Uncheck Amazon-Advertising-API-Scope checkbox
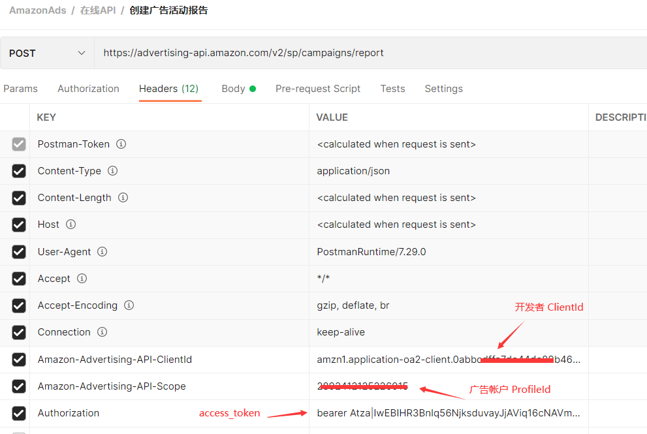 tap(19, 386)
